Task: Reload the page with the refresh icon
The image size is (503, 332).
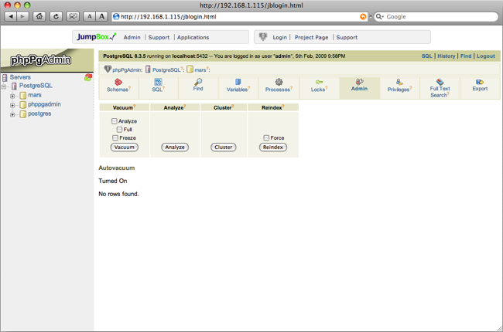Action: pos(56,16)
